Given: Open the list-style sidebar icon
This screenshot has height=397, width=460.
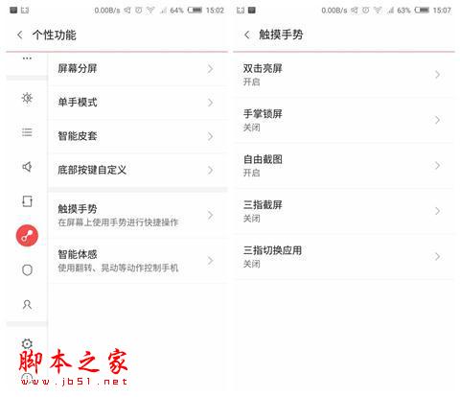Looking at the screenshot, I should tap(27, 132).
